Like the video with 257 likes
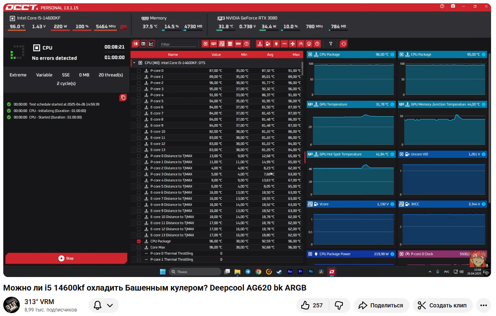 312,305
